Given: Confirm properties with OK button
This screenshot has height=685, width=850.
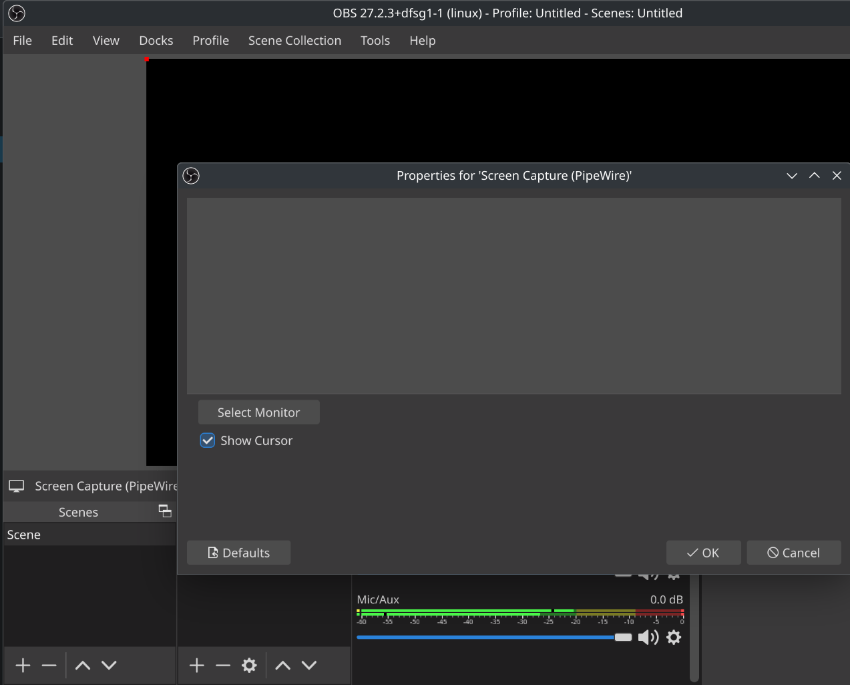Looking at the screenshot, I should 703,553.
